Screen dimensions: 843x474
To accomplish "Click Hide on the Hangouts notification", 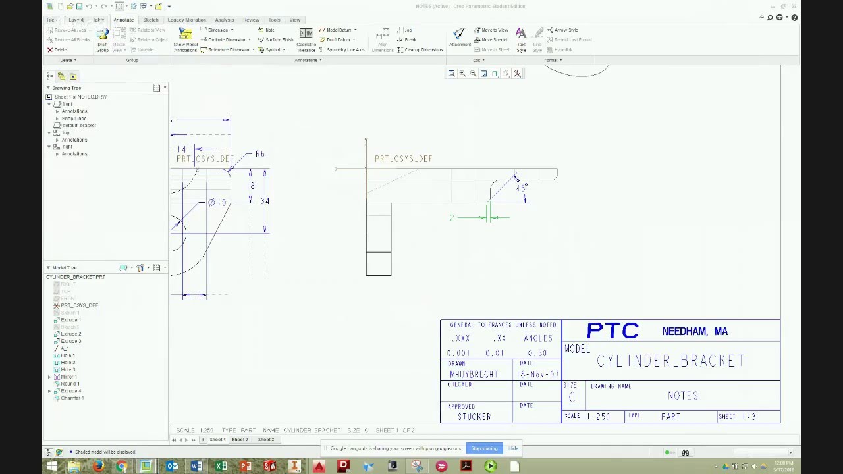I will click(x=513, y=448).
